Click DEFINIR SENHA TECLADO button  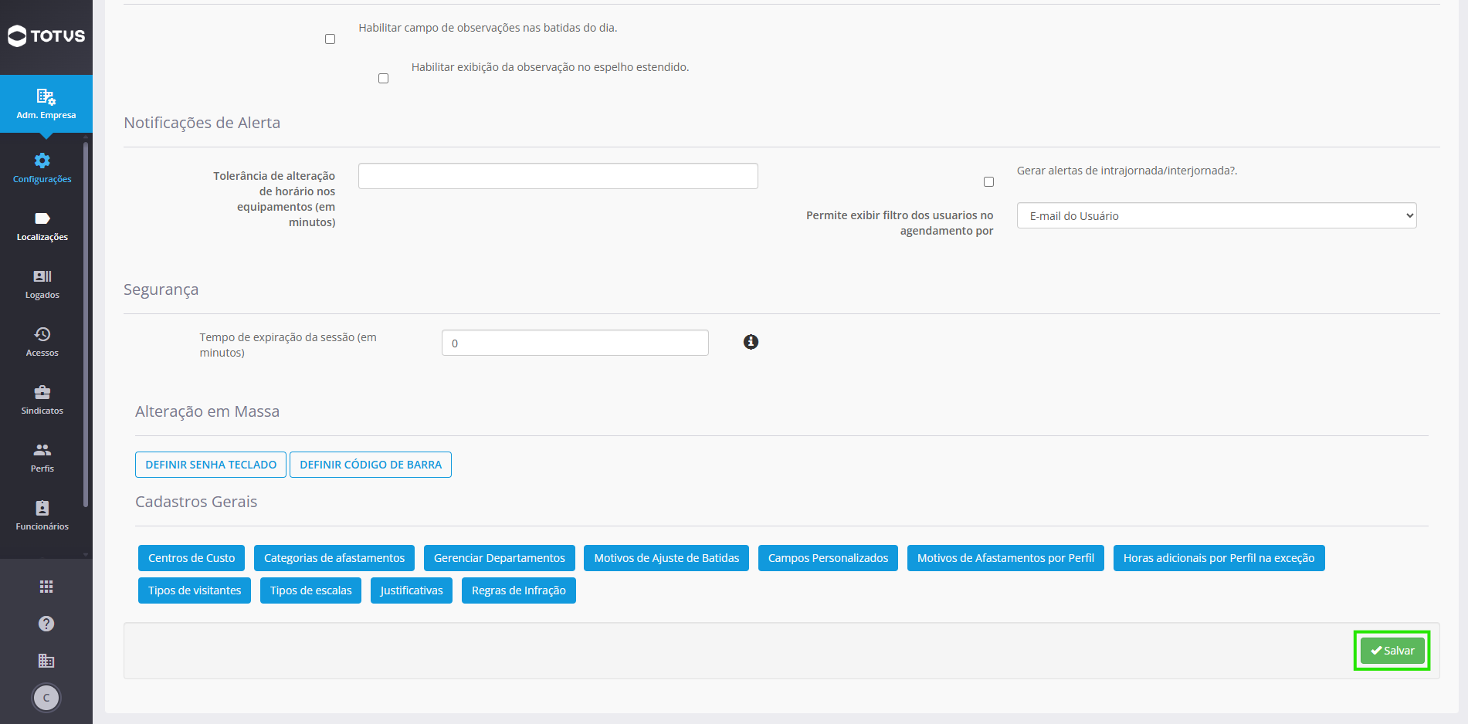[211, 465]
